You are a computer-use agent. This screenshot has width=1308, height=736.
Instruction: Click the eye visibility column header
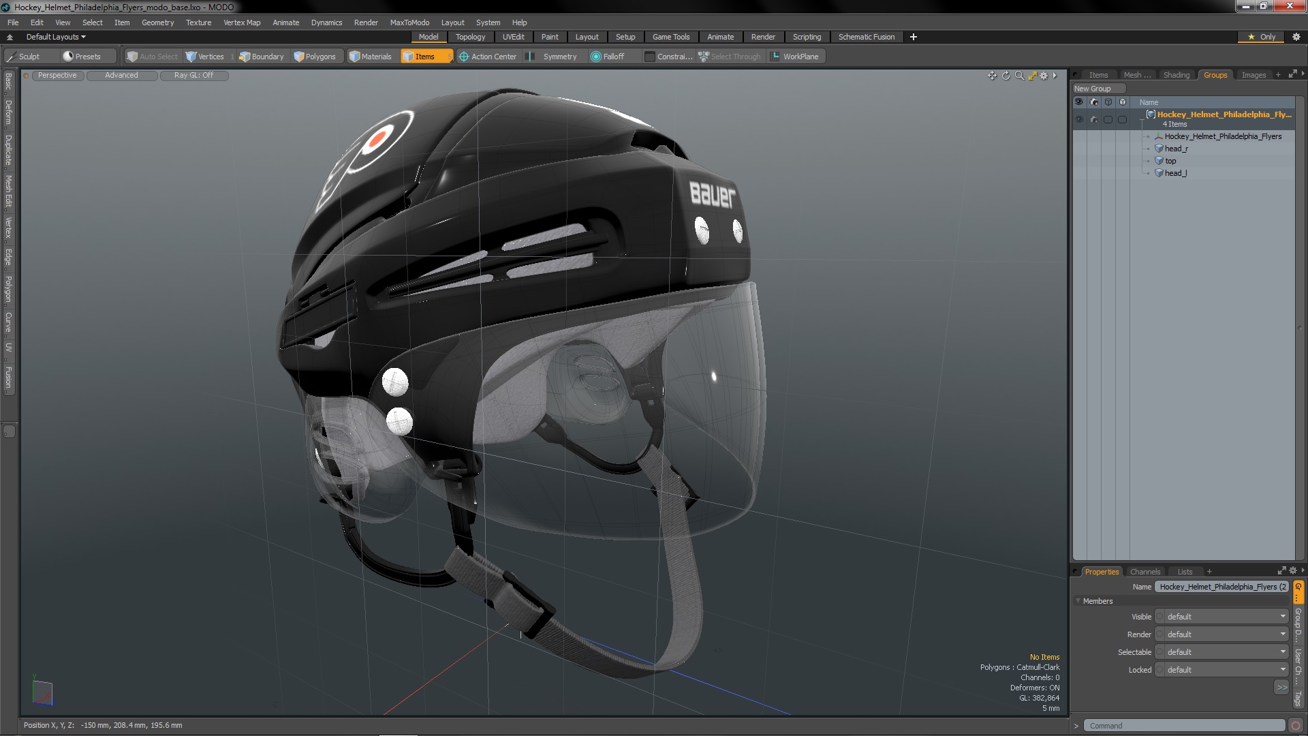click(1079, 102)
